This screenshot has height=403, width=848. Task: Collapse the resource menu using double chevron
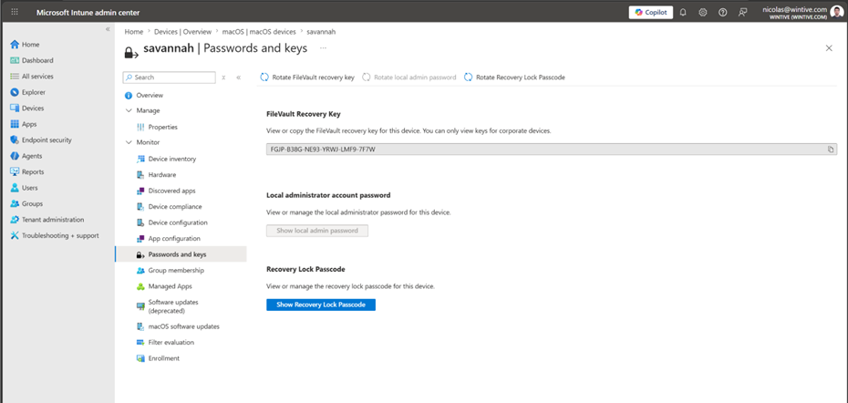pyautogui.click(x=239, y=77)
